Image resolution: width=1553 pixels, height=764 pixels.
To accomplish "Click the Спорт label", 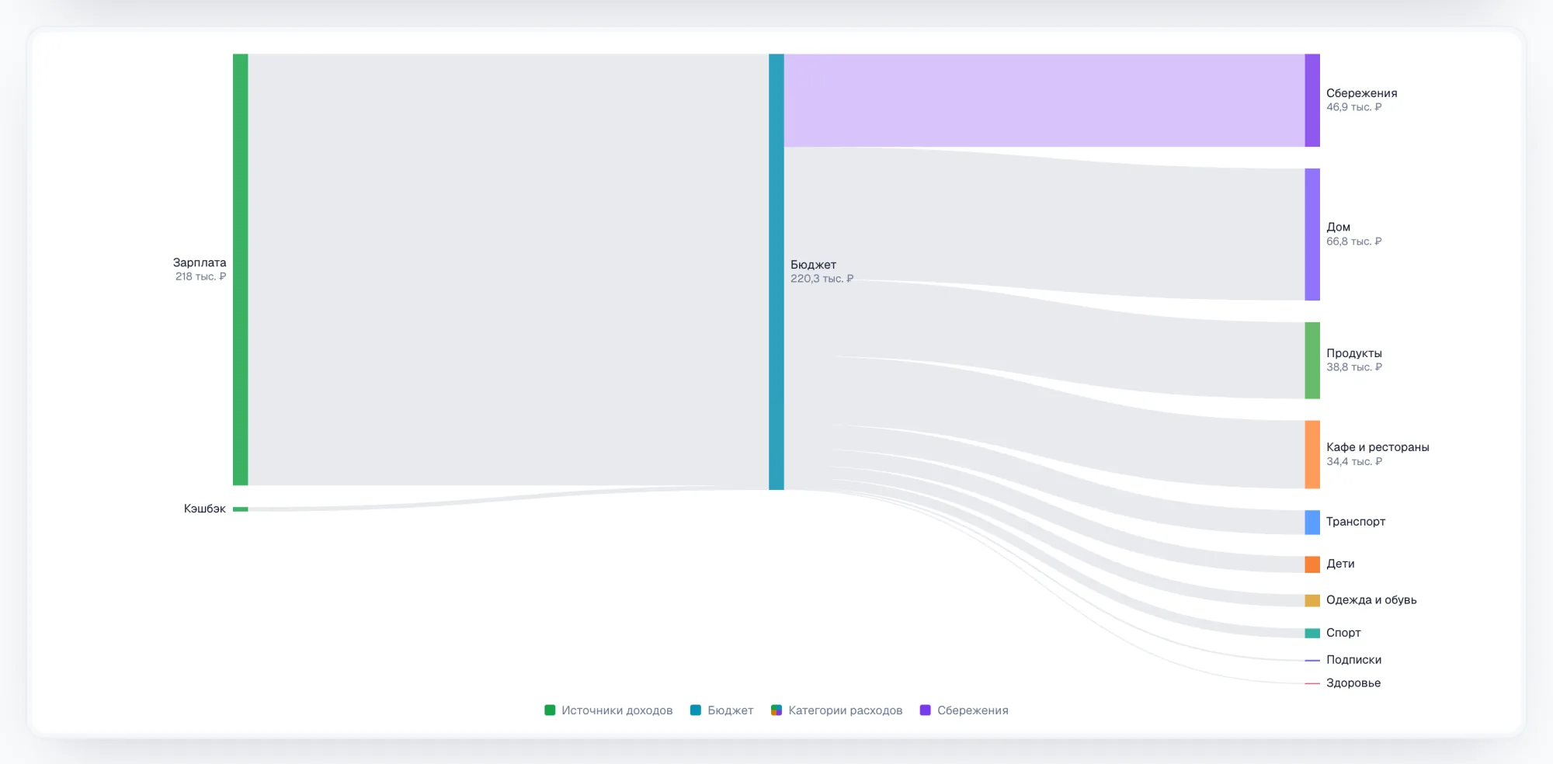I will (x=1343, y=633).
